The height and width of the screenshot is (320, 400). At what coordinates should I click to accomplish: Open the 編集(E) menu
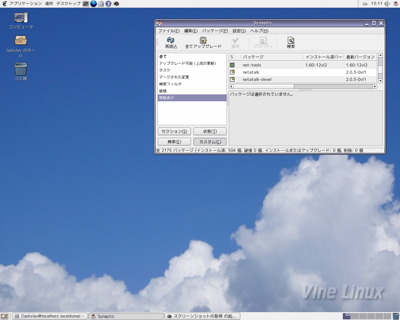[191, 31]
